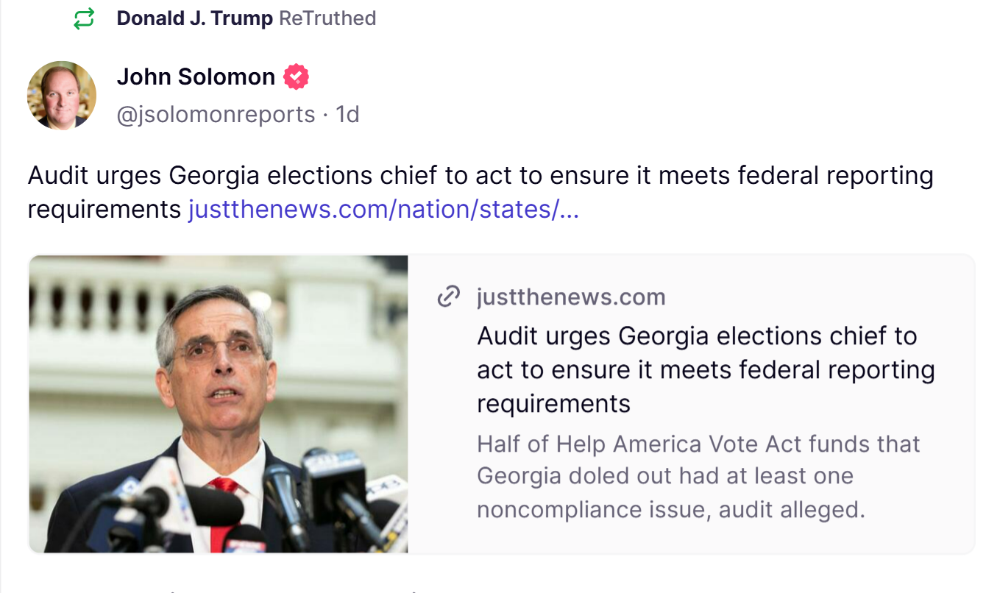Click the word 'requirements' in the post body

point(104,210)
